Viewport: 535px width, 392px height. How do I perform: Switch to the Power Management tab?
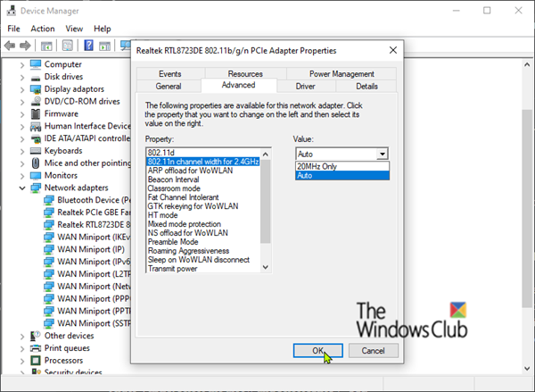(342, 74)
